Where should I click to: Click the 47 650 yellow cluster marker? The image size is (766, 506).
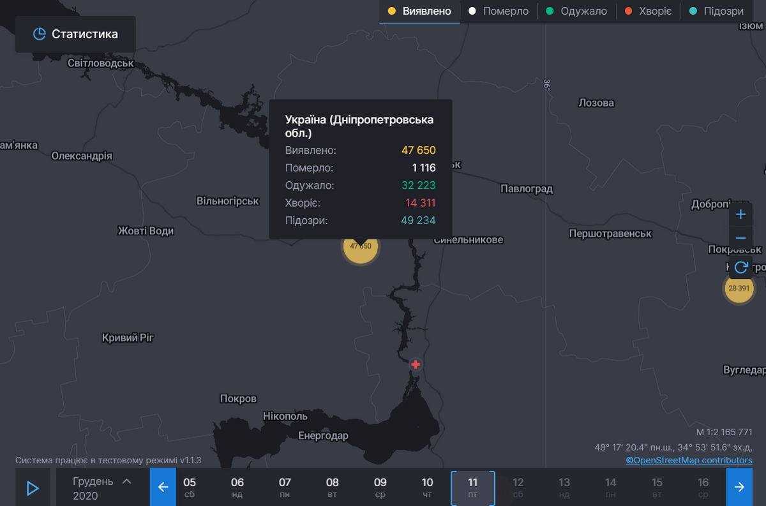coord(361,246)
